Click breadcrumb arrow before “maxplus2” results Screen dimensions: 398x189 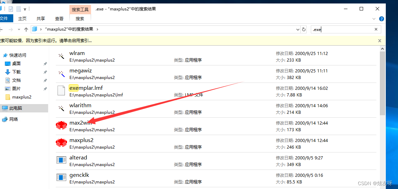pos(40,29)
